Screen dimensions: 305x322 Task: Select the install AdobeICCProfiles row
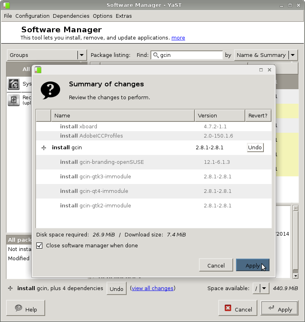tap(154, 136)
